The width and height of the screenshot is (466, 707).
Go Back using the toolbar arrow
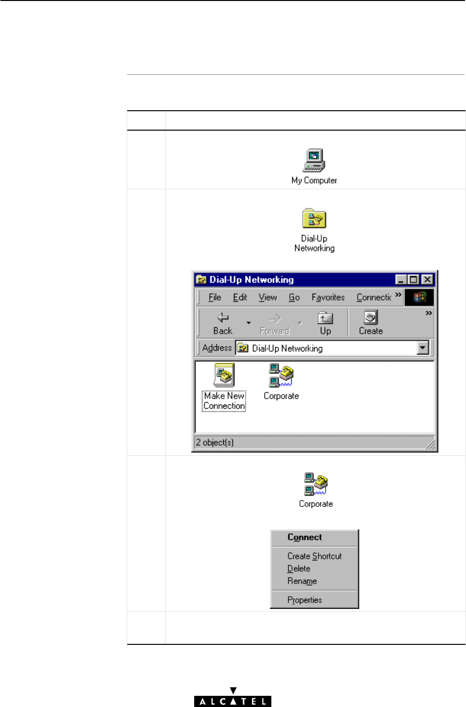(x=223, y=323)
